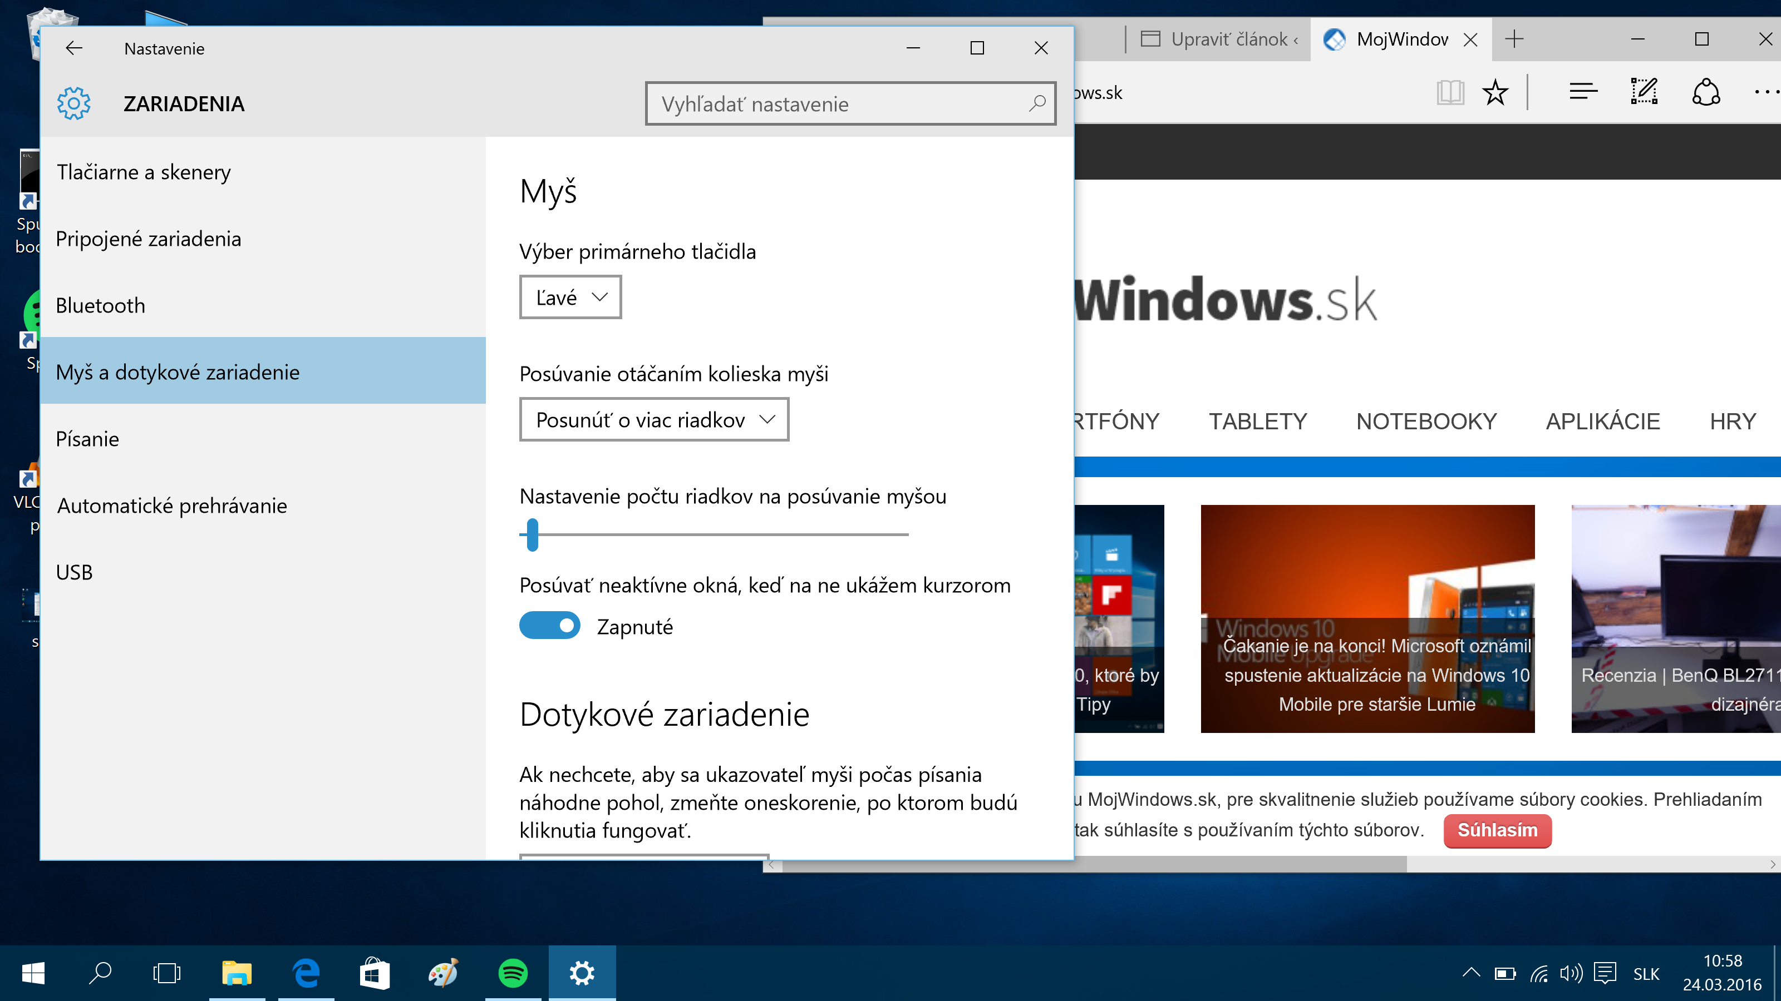
Task: Launch File Explorer from taskbar
Action: tap(237, 973)
